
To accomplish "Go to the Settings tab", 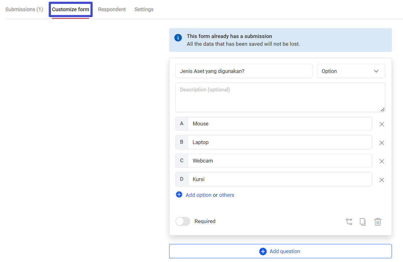I will (144, 9).
